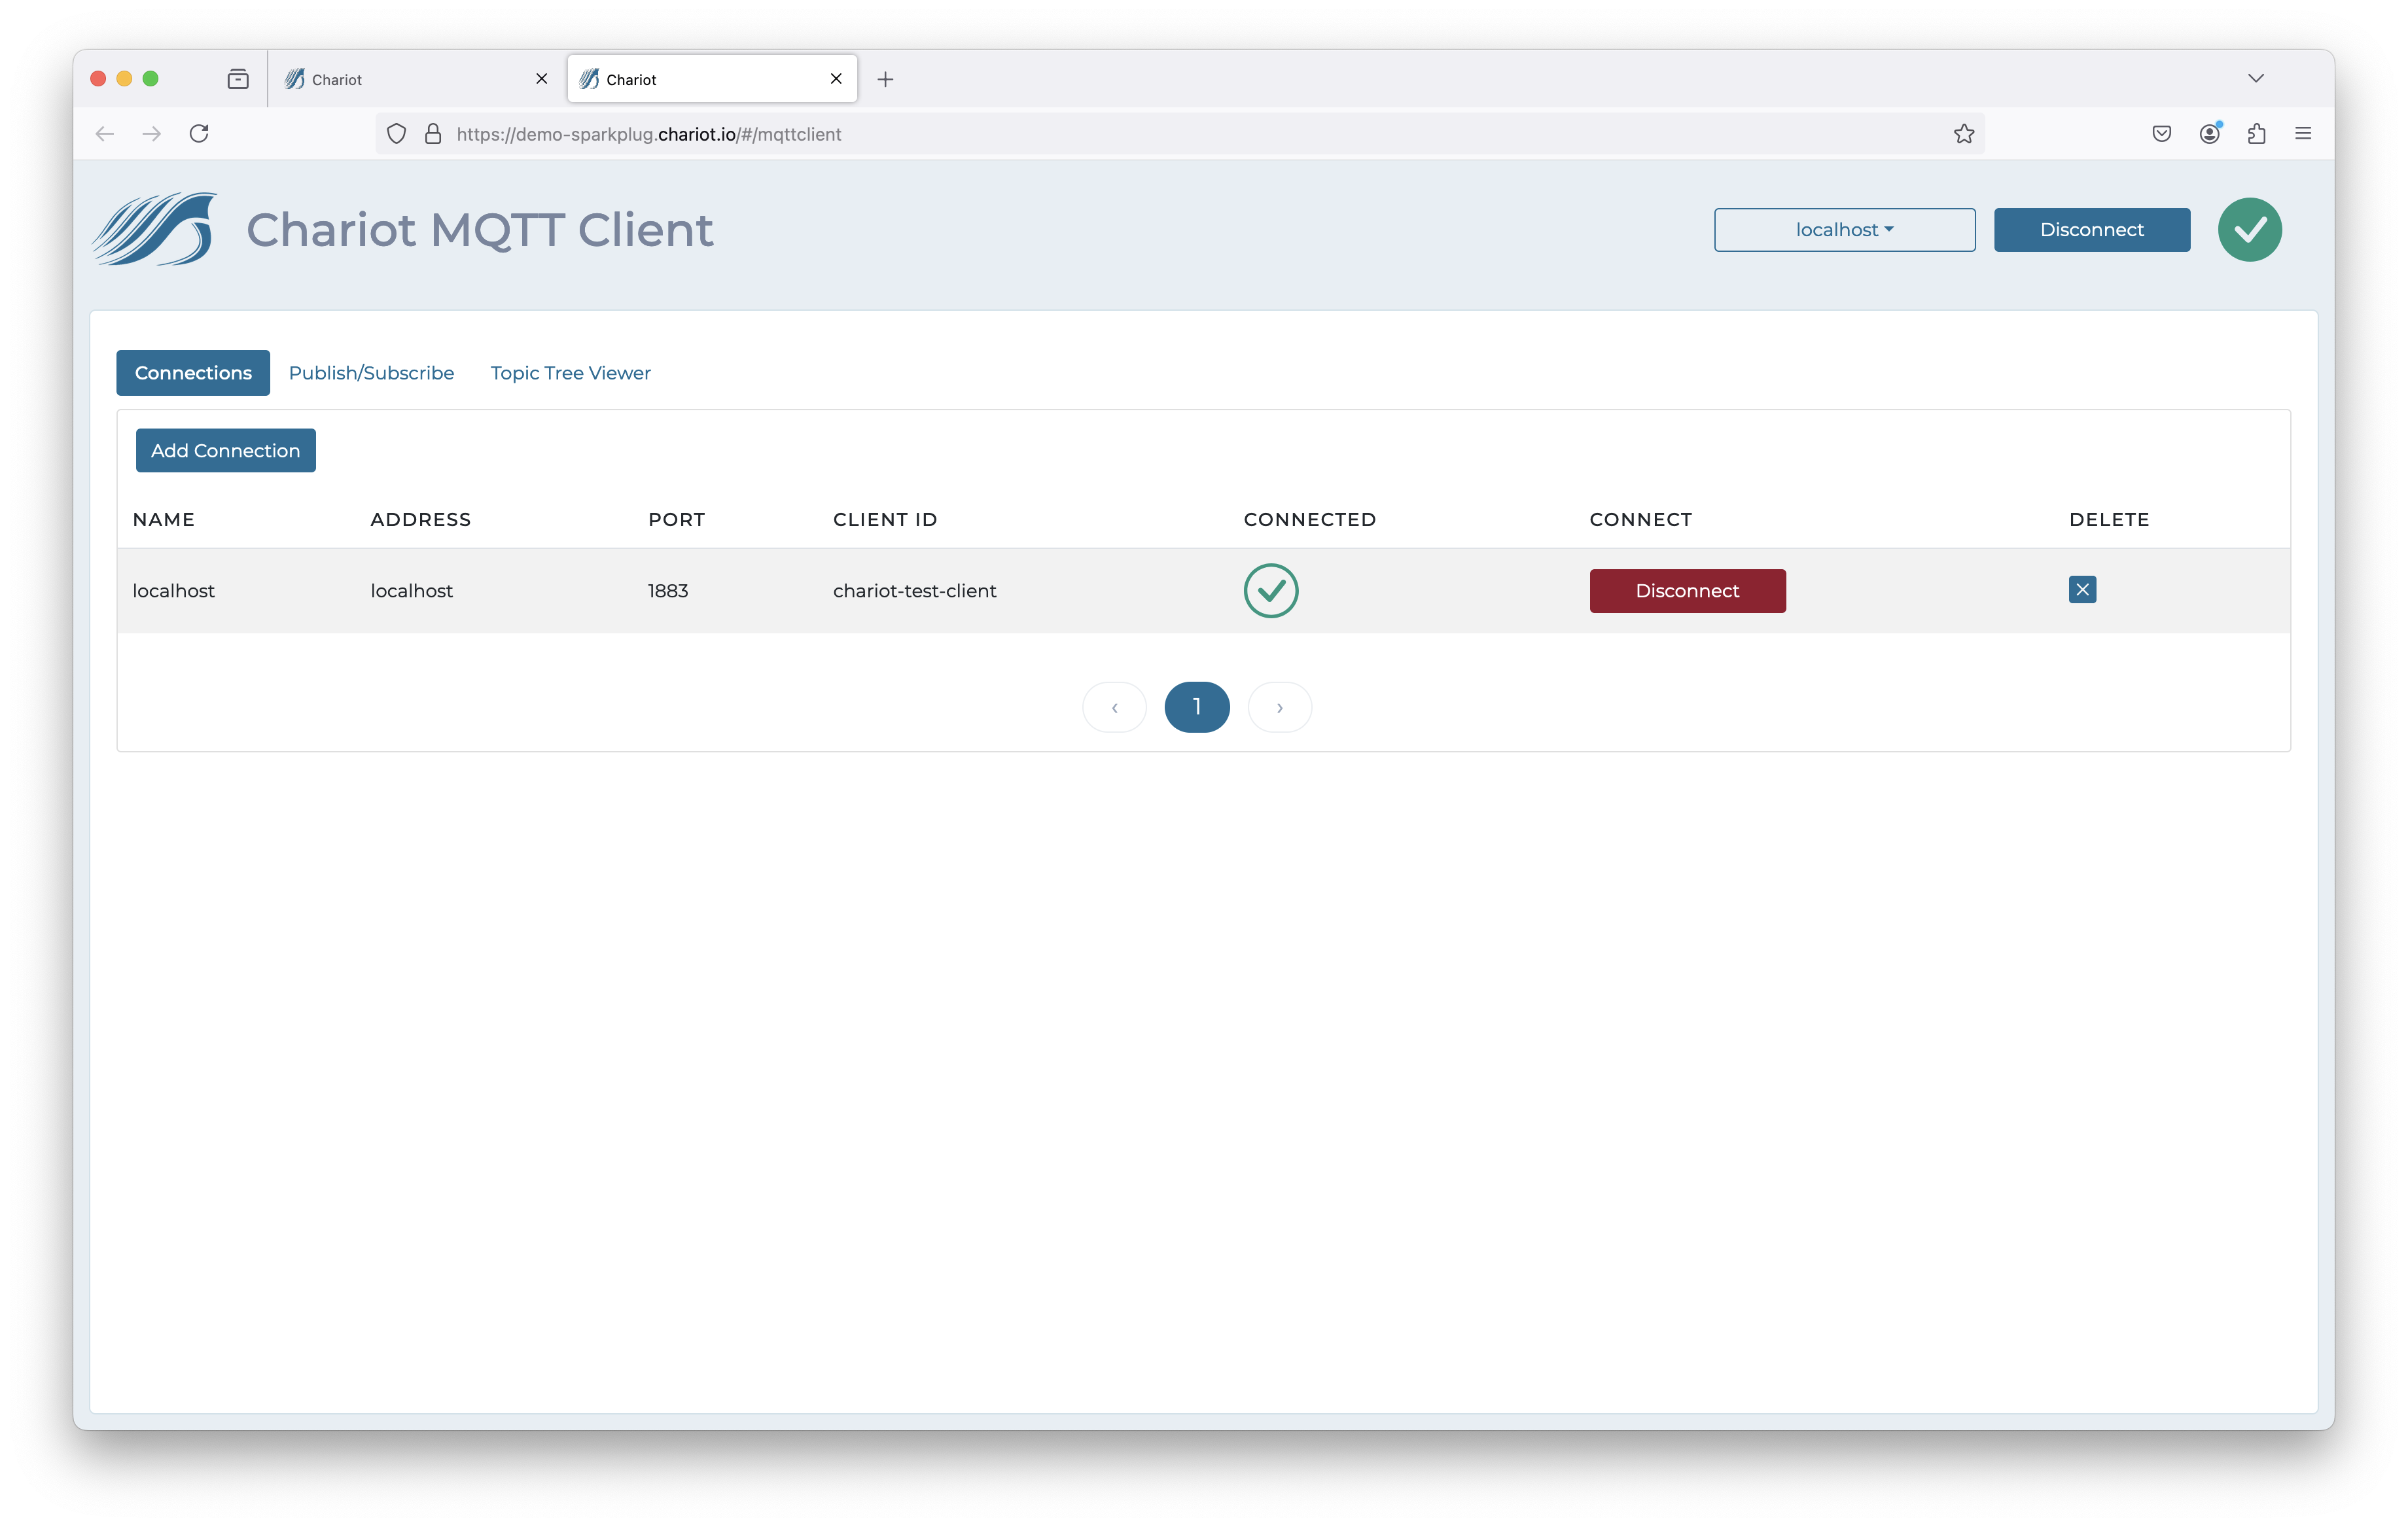Click the DELETE column header

2109,520
